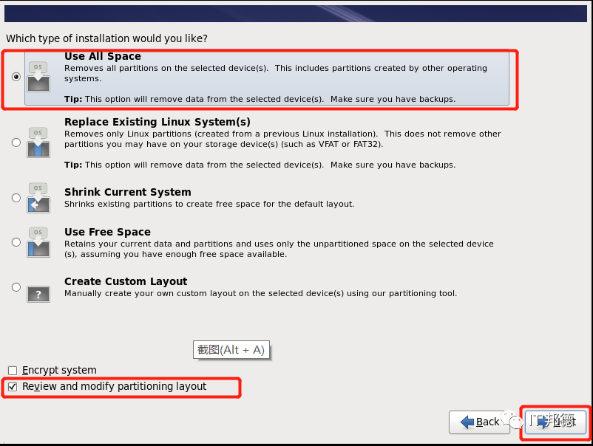Screen dimensions: 593x446
Task: Click the Replace Existing Linux System icon
Action: click(38, 143)
